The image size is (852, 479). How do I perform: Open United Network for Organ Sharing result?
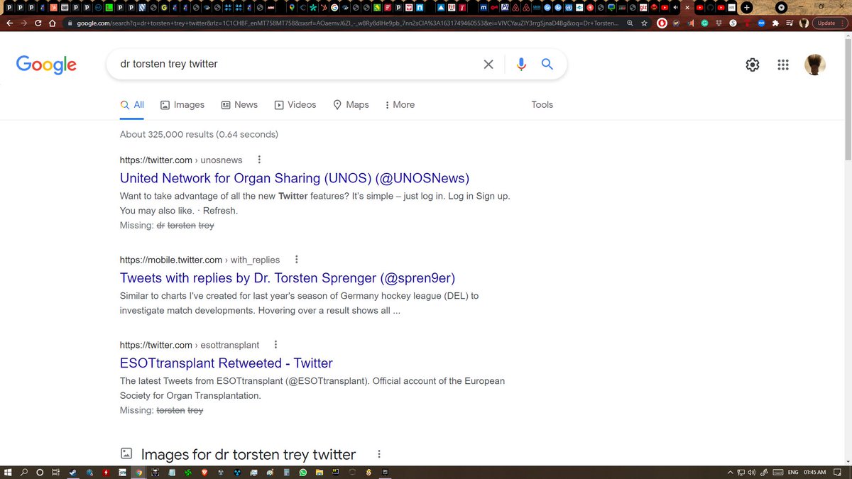click(x=295, y=178)
